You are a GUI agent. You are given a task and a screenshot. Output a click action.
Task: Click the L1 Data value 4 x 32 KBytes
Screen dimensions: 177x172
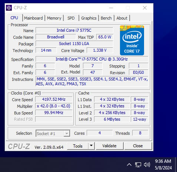[x=112, y=99]
